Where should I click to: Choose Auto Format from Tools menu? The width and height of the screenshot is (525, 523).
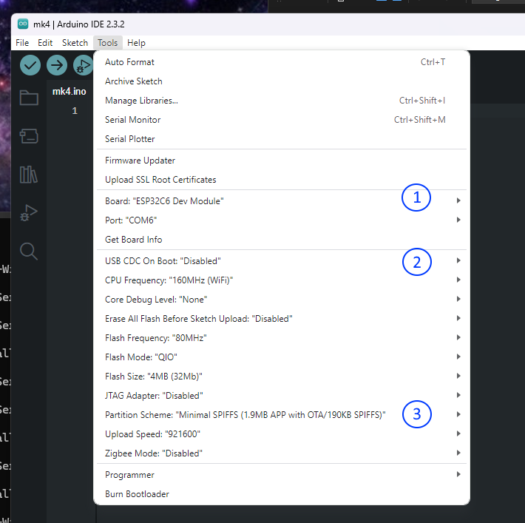tap(281, 62)
